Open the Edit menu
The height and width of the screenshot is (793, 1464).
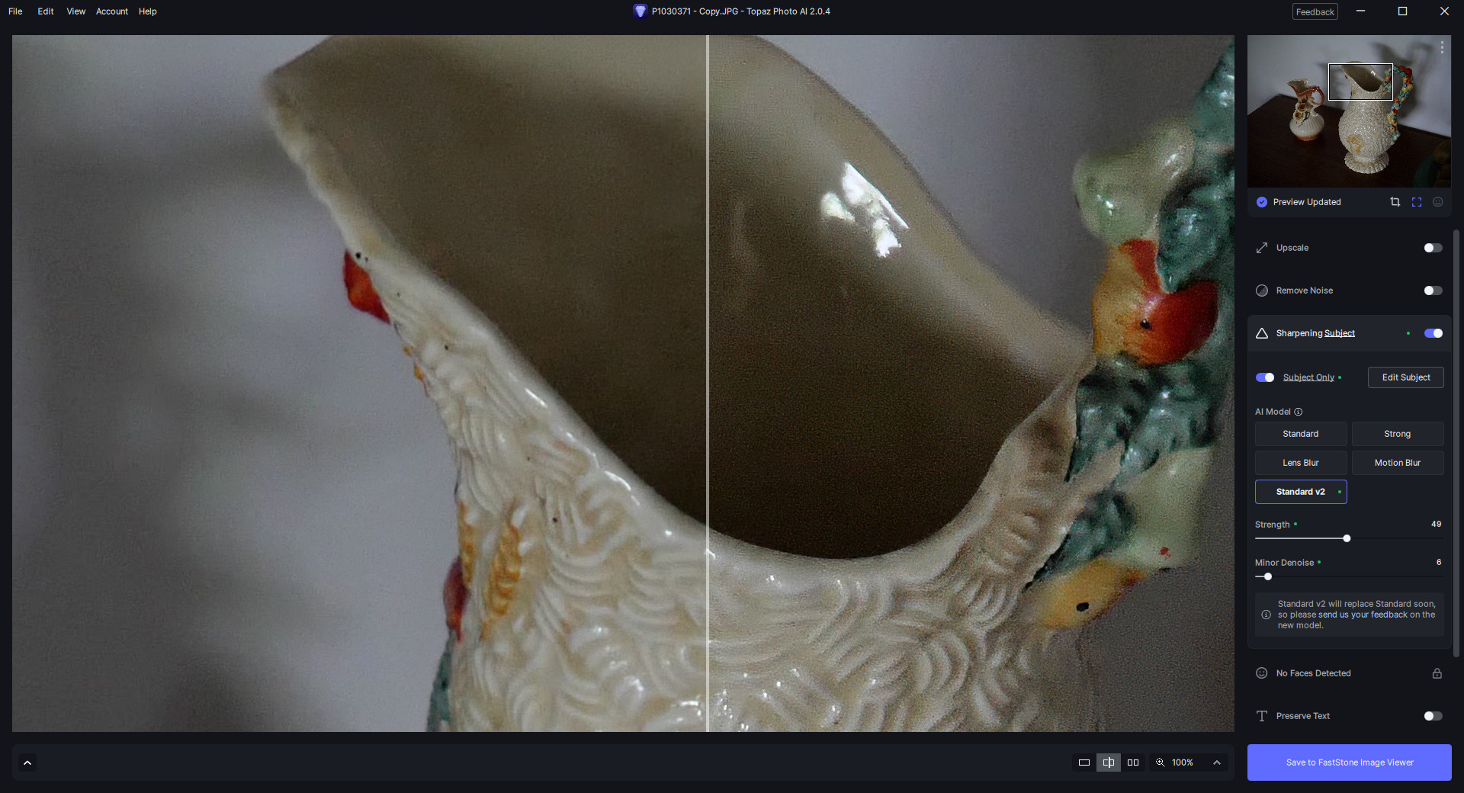click(45, 11)
